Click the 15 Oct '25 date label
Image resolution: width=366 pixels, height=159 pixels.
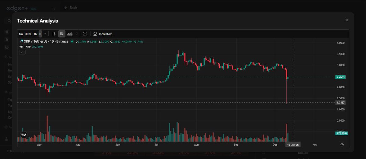tap(293, 145)
